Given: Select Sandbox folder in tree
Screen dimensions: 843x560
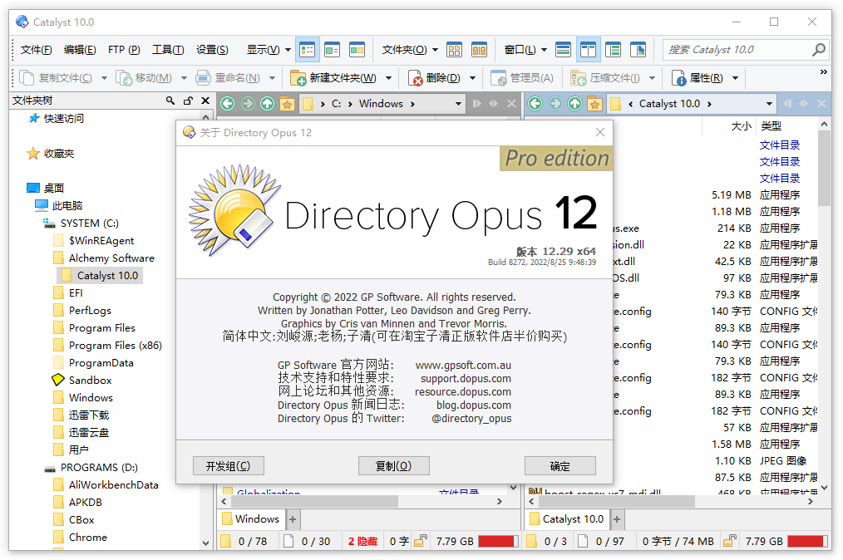Looking at the screenshot, I should (91, 381).
